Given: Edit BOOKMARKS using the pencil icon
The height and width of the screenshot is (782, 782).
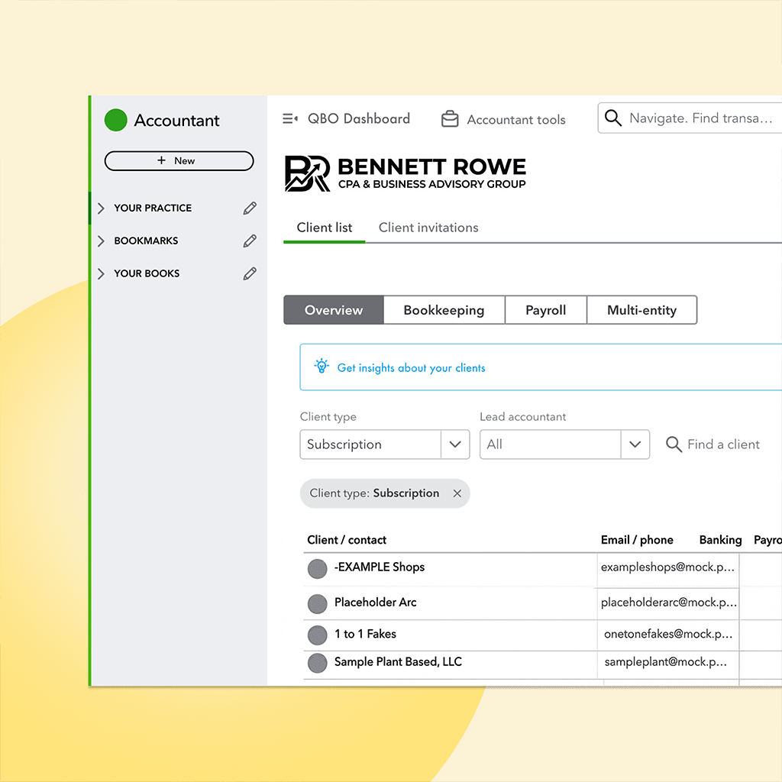Looking at the screenshot, I should tap(250, 241).
